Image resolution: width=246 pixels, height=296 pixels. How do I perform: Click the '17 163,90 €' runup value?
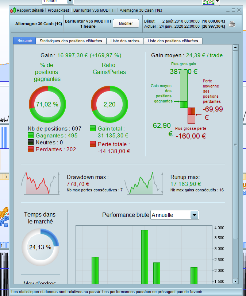coord(185,184)
